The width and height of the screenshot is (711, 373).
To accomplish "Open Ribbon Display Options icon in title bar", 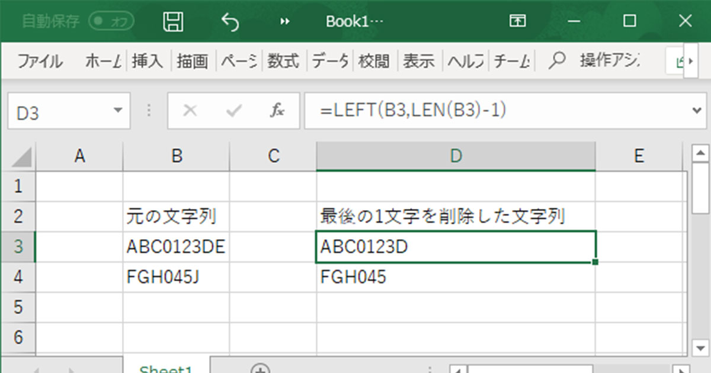I will click(517, 21).
